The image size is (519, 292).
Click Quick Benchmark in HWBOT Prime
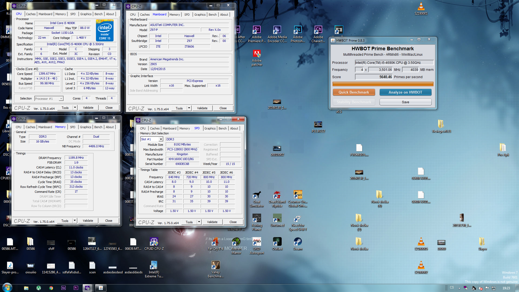coord(354,92)
